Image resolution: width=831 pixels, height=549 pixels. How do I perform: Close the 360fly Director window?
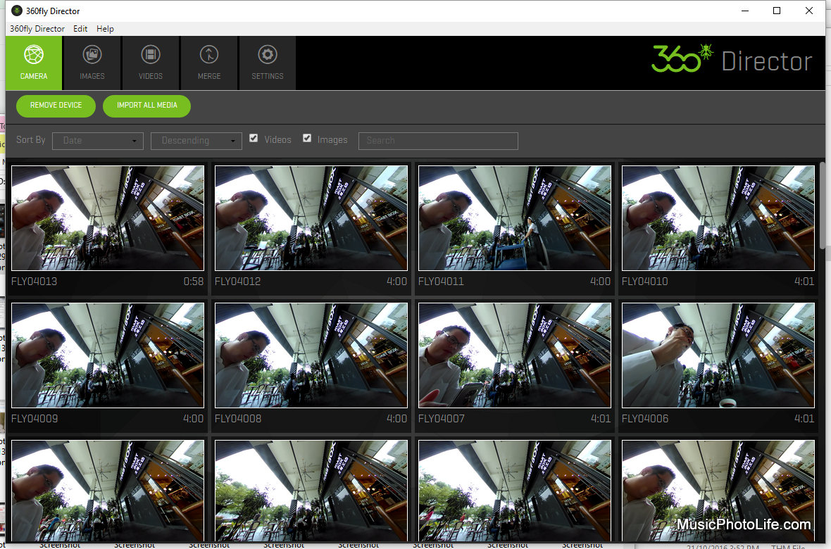(808, 11)
